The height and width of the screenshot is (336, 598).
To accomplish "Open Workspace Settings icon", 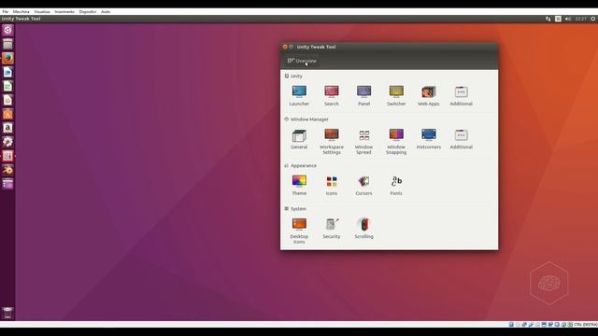I will pyautogui.click(x=332, y=141).
